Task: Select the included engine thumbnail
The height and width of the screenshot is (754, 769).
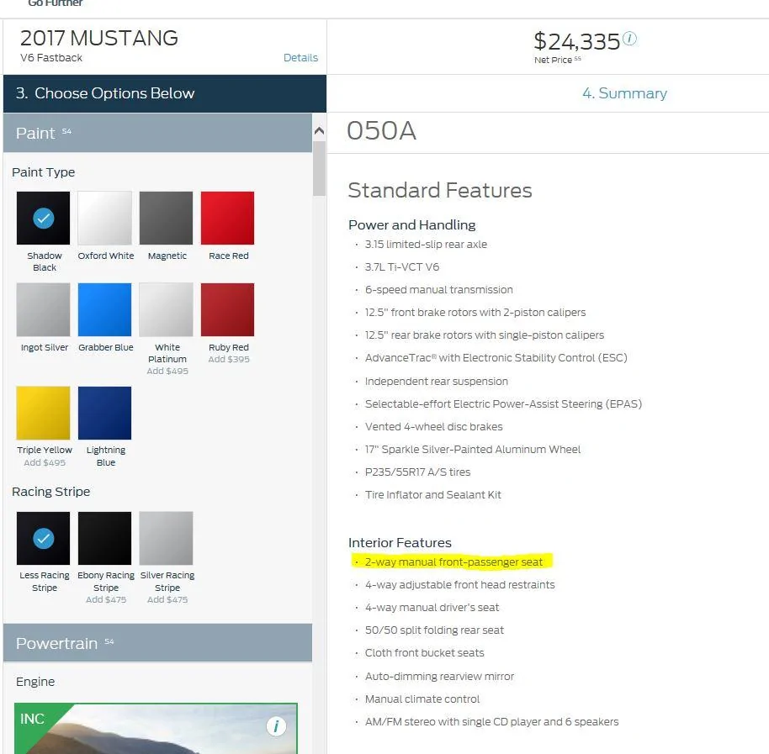Action: click(156, 728)
